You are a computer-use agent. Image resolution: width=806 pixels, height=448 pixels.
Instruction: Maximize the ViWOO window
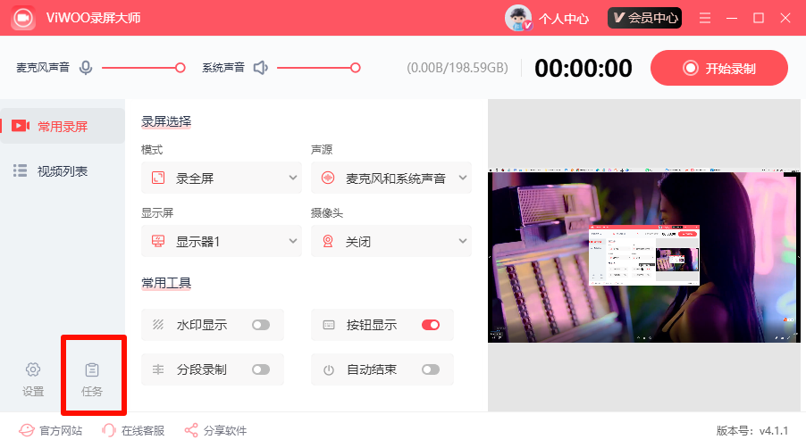point(759,18)
